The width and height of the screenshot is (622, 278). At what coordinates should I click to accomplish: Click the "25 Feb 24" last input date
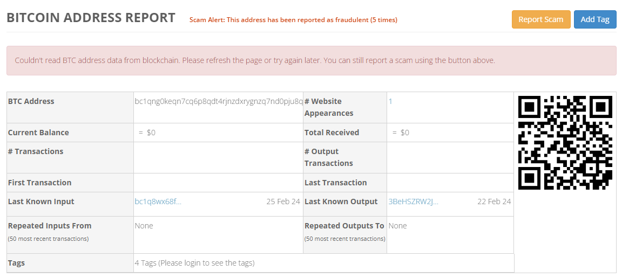(x=283, y=201)
